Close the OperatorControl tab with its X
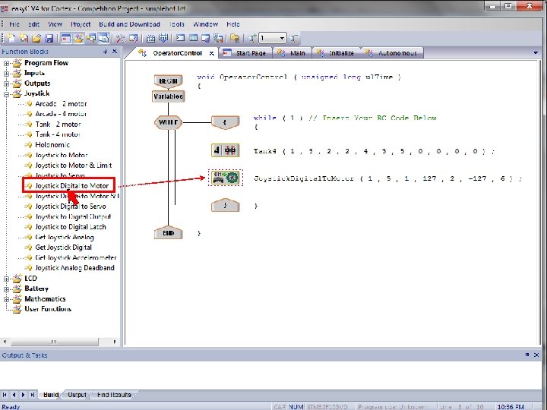This screenshot has height=410, width=547. click(211, 53)
